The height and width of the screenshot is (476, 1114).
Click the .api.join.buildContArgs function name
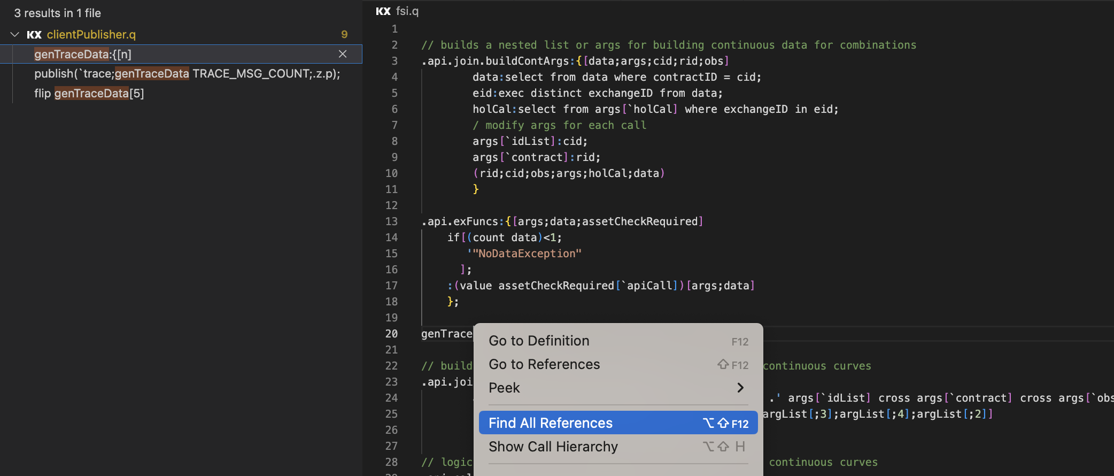[x=495, y=61]
